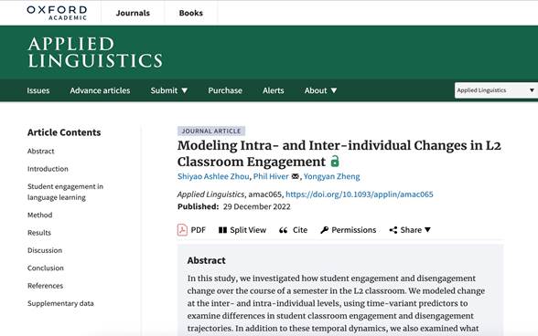The height and width of the screenshot is (336, 538).
Task: Click the Cite quotation mark icon
Action: click(283, 230)
